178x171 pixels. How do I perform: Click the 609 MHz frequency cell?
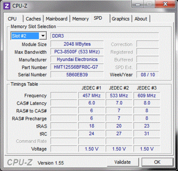pyautogui.click(x=147, y=95)
